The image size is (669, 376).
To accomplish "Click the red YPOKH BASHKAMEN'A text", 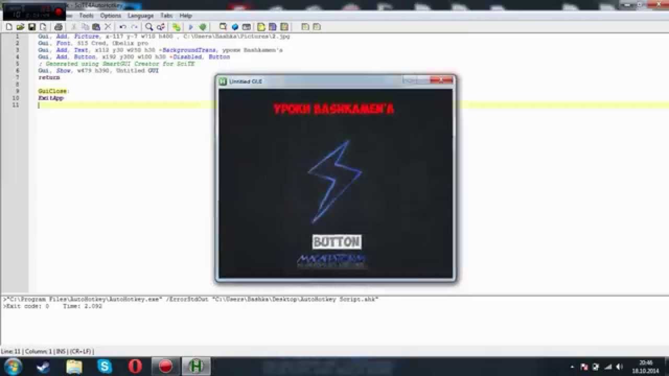I will [333, 109].
